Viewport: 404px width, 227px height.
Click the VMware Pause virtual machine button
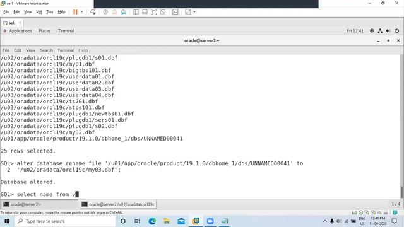[x=75, y=12]
